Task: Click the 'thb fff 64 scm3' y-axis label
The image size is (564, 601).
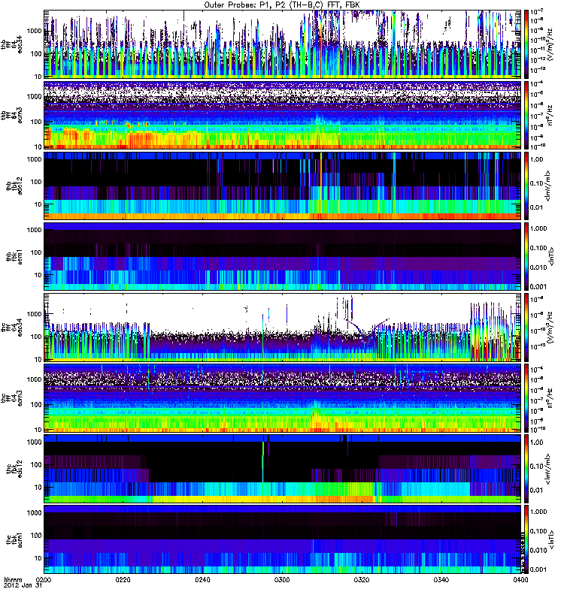Action: pyautogui.click(x=11, y=115)
